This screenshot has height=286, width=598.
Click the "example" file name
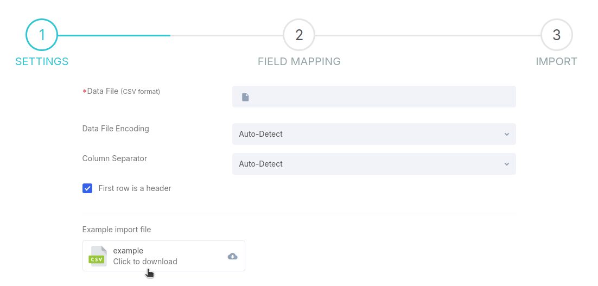tap(128, 251)
